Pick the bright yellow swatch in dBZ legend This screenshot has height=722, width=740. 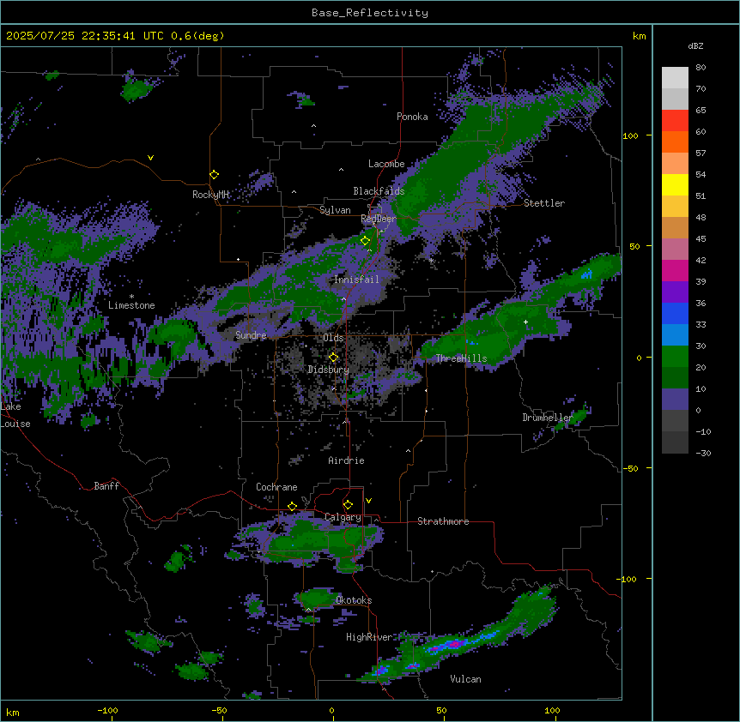(675, 184)
